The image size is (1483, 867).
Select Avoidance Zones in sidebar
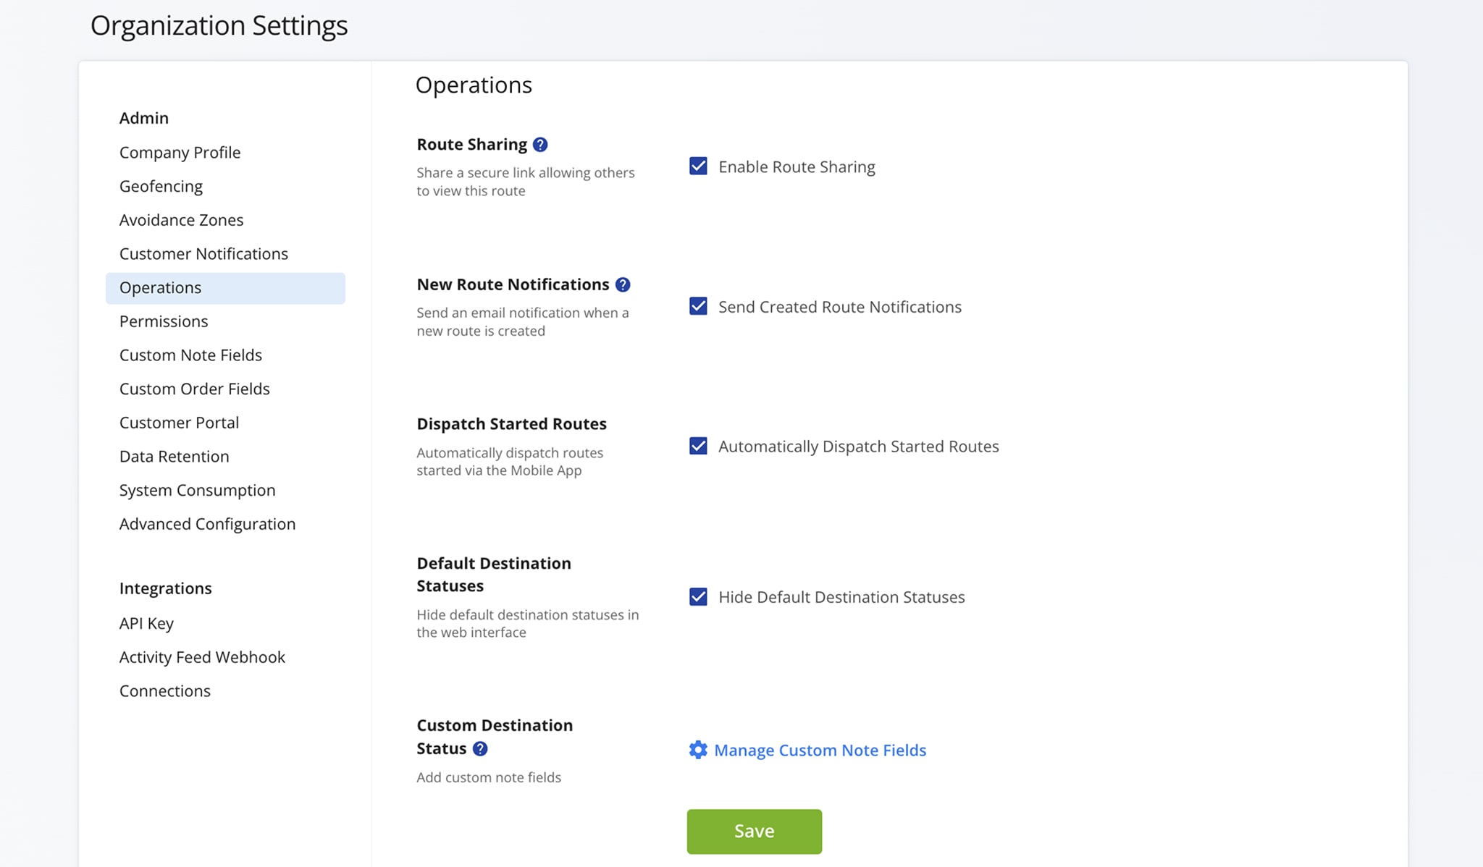[x=181, y=220]
